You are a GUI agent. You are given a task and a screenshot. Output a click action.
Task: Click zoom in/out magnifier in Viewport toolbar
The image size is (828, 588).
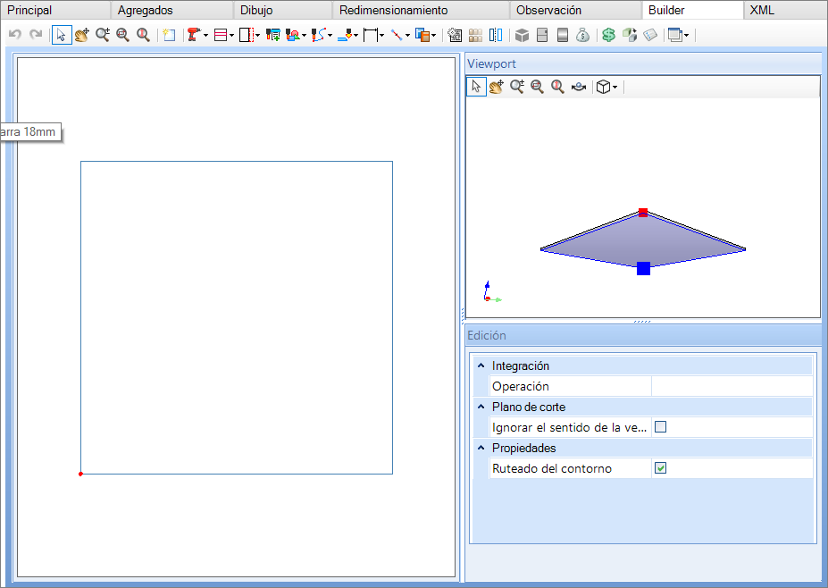[517, 86]
